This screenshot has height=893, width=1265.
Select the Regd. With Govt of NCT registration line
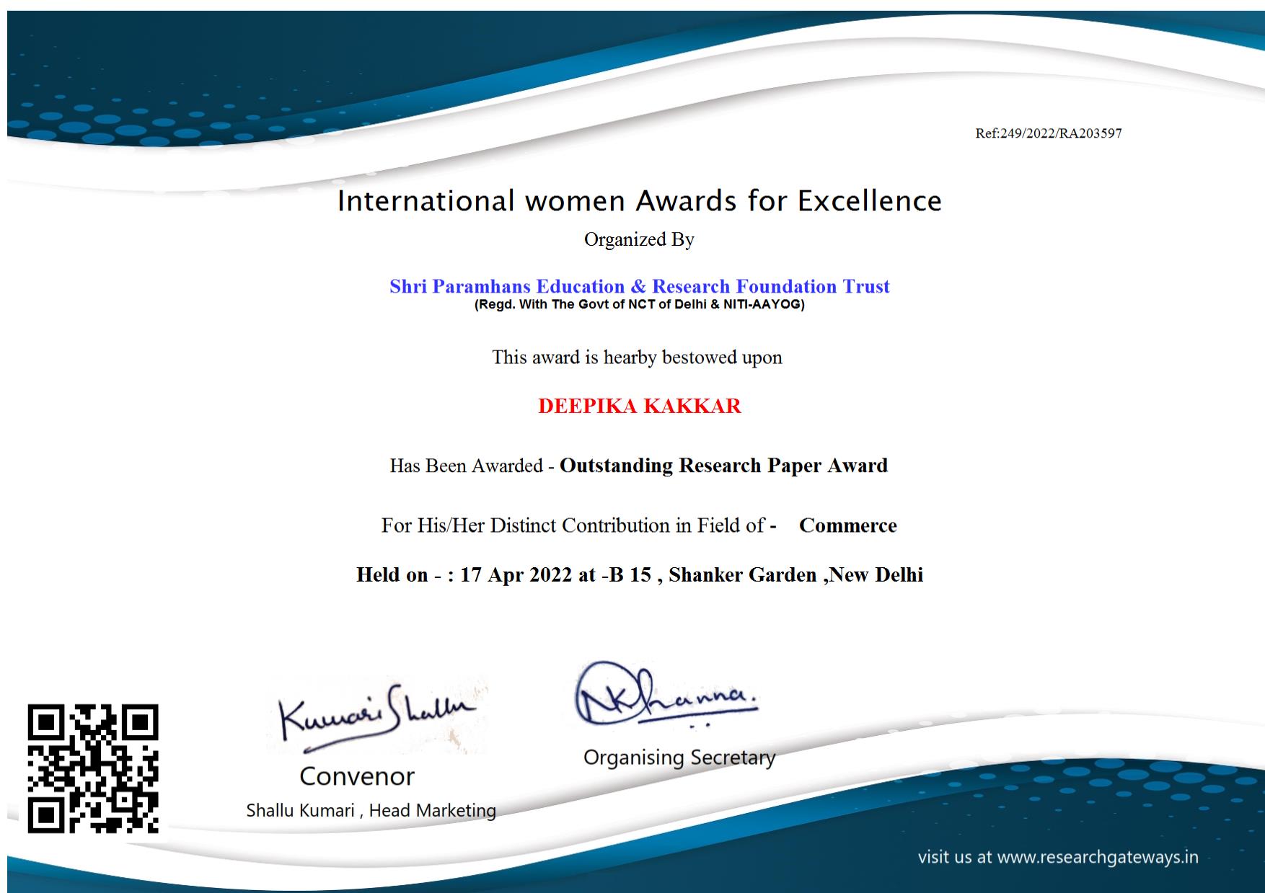click(639, 304)
